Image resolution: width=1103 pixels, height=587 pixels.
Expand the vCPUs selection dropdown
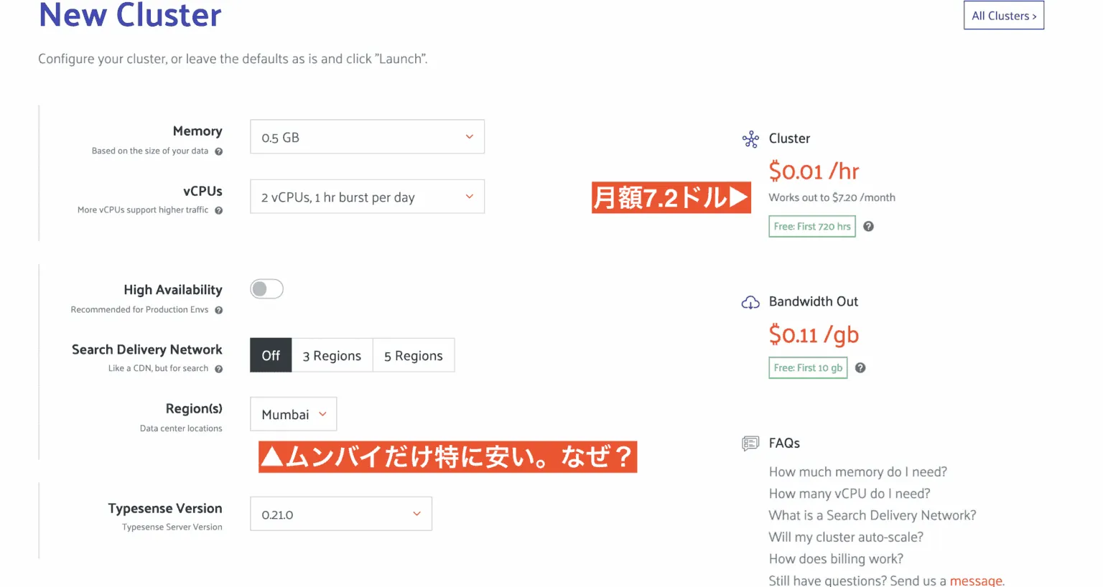pyautogui.click(x=367, y=196)
